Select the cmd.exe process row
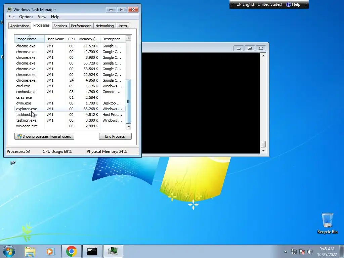344x258 pixels. 70,86
